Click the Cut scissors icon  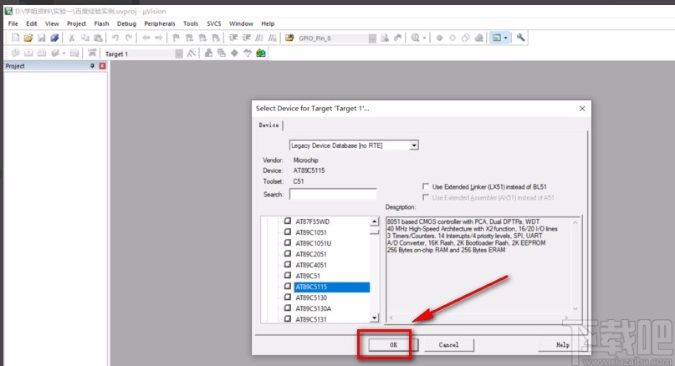(x=72, y=38)
